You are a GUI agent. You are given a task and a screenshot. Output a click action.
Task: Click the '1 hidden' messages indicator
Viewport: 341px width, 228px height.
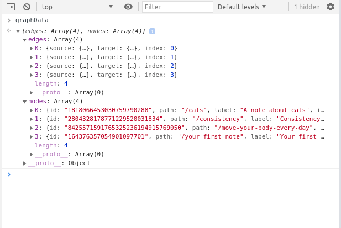306,7
